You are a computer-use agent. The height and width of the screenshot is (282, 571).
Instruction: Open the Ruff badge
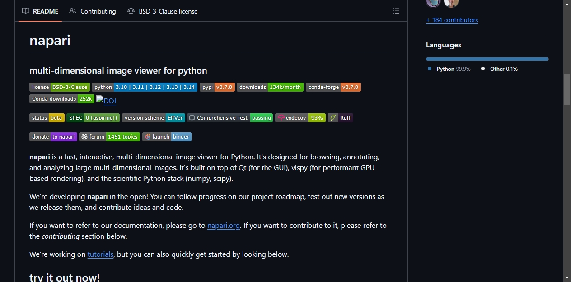(340, 118)
